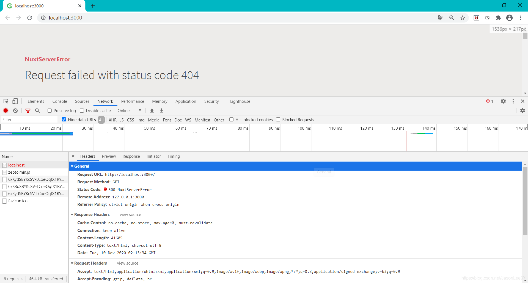The width and height of the screenshot is (528, 283).
Task: Filter requests by Font
Action: click(167, 120)
